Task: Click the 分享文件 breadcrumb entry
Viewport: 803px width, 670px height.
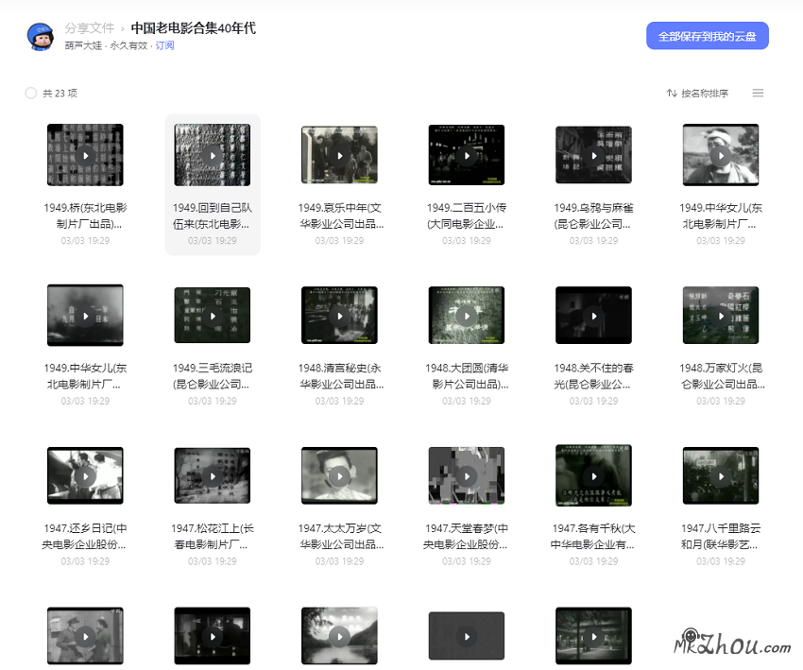Action: [91, 28]
